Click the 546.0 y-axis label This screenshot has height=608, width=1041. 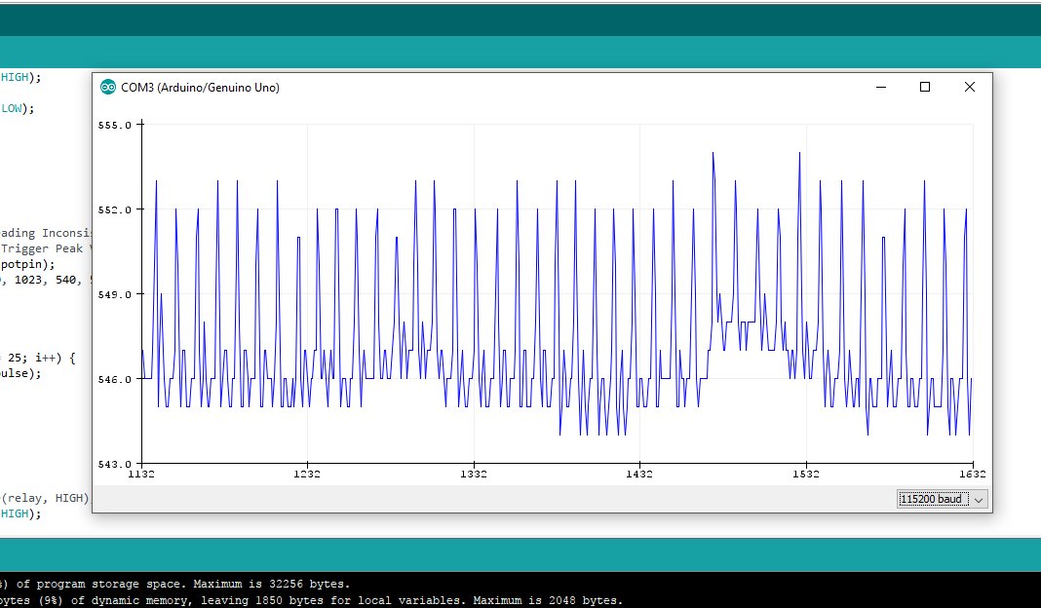pos(114,379)
